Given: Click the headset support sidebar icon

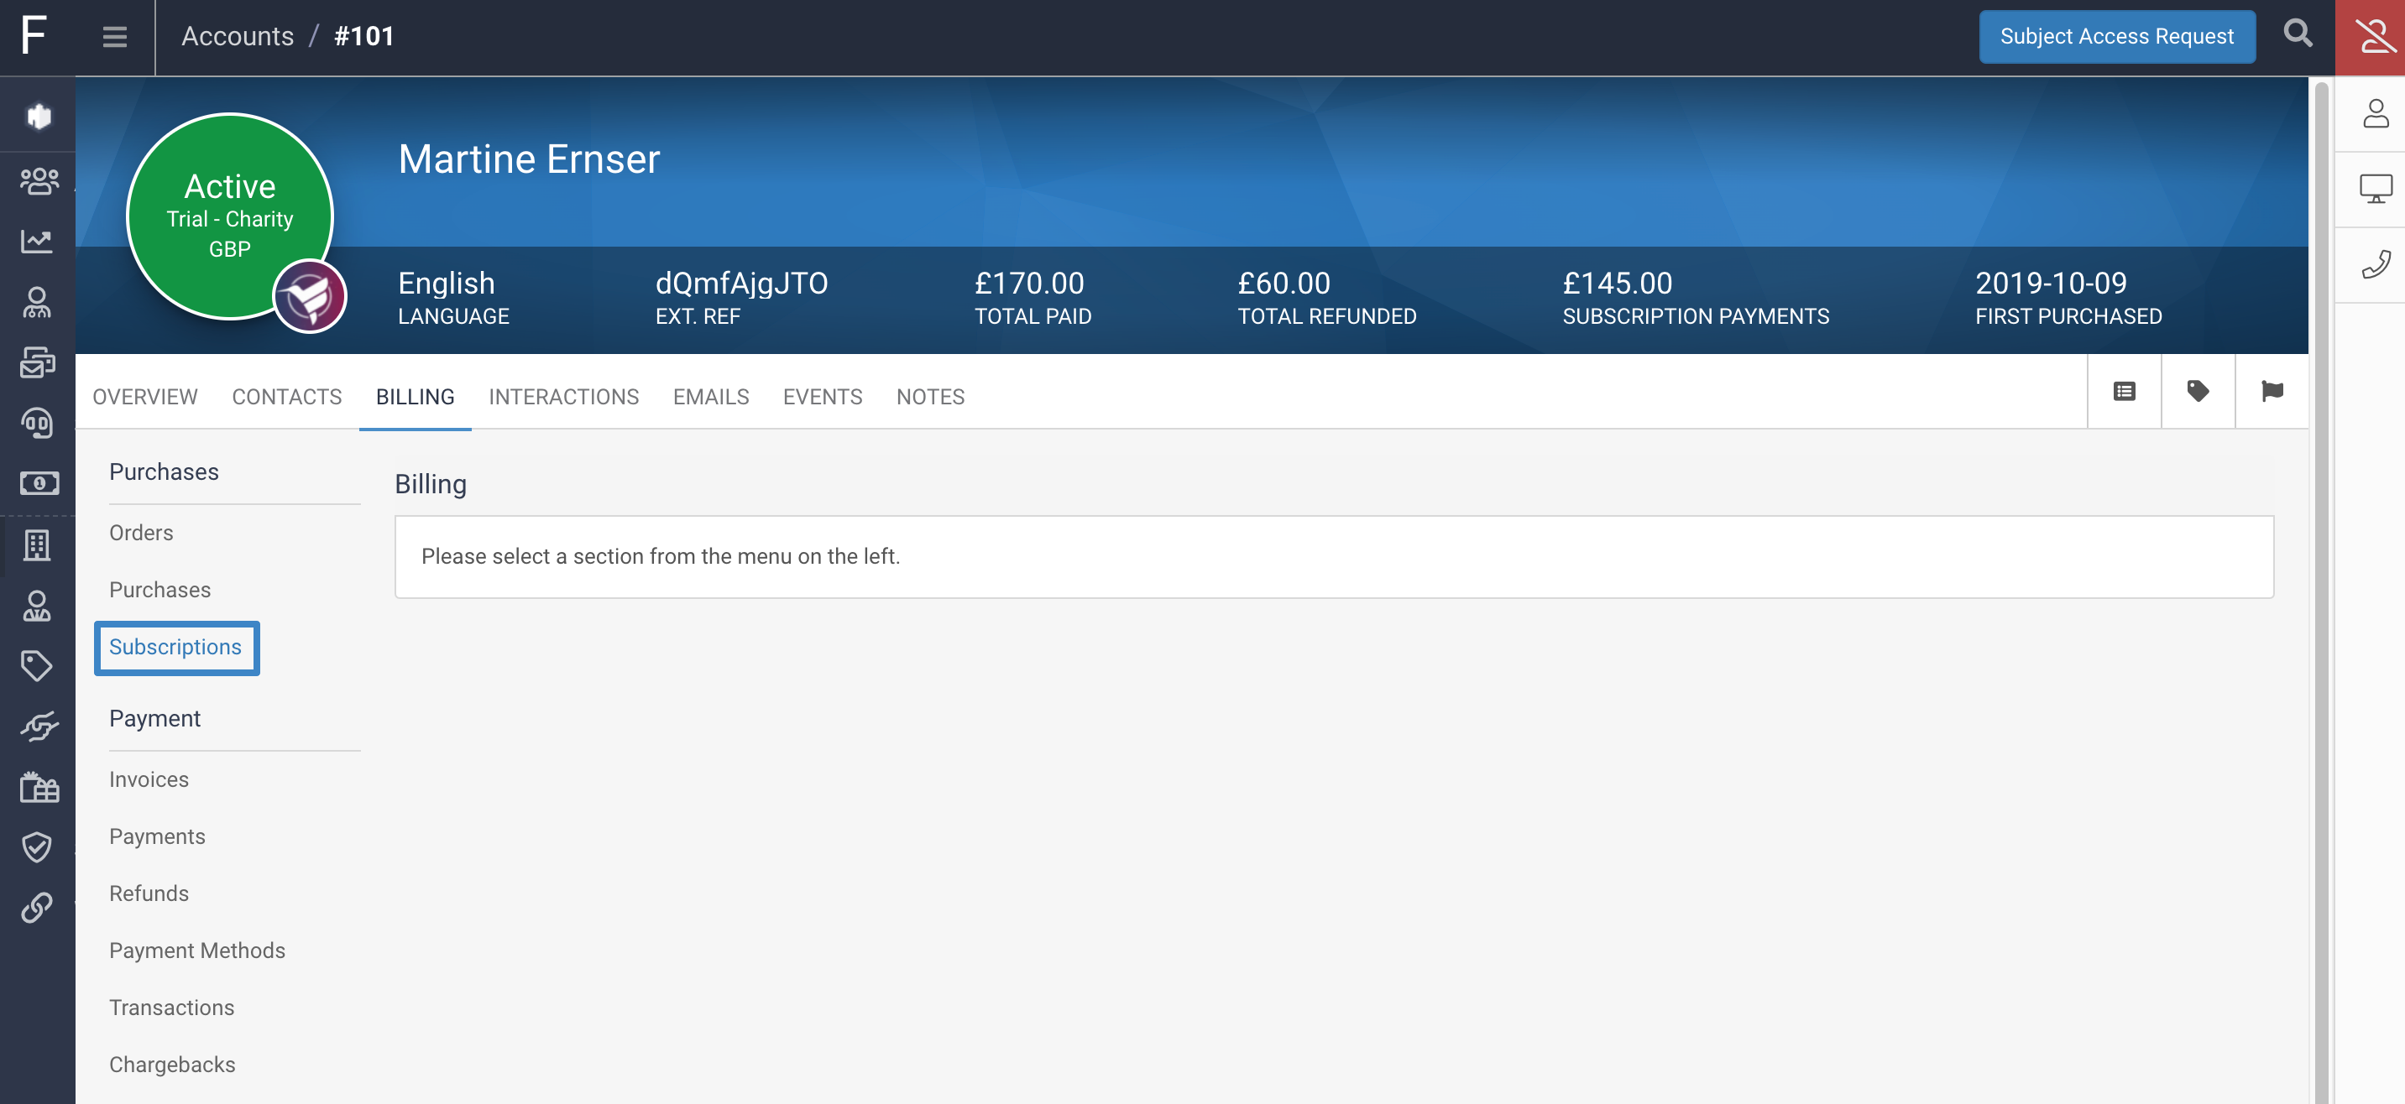Looking at the screenshot, I should 37,424.
